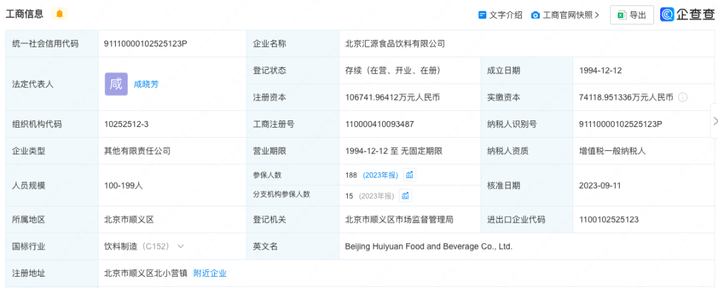This screenshot has height=288, width=718.
Task: Click the orange bell alert icon
Action: tap(60, 14)
